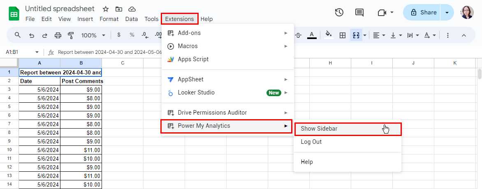Click the paint format roller icon
This screenshot has width=482, height=189.
click(x=70, y=35)
